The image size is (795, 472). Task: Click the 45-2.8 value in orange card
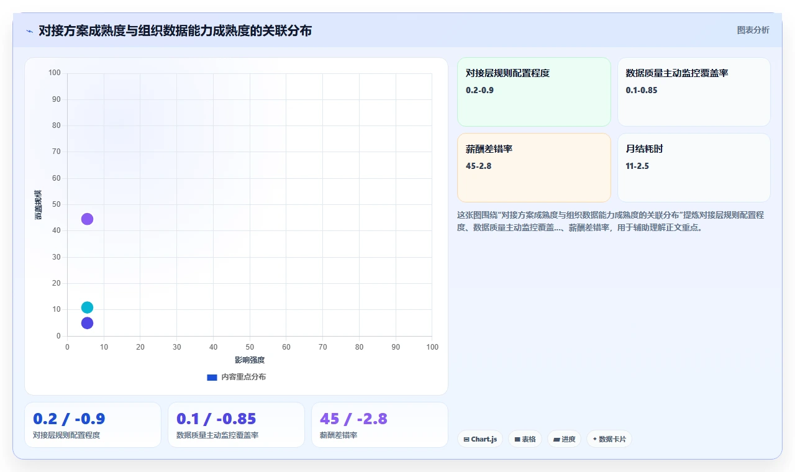478,166
